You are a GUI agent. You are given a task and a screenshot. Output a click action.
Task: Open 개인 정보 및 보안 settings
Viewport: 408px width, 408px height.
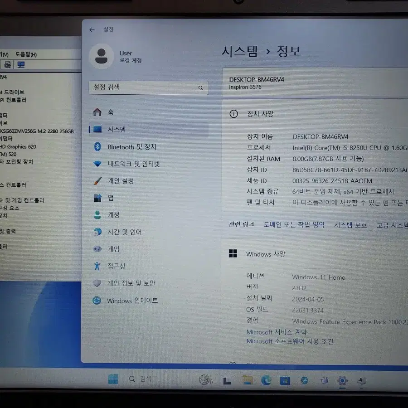pyautogui.click(x=149, y=283)
